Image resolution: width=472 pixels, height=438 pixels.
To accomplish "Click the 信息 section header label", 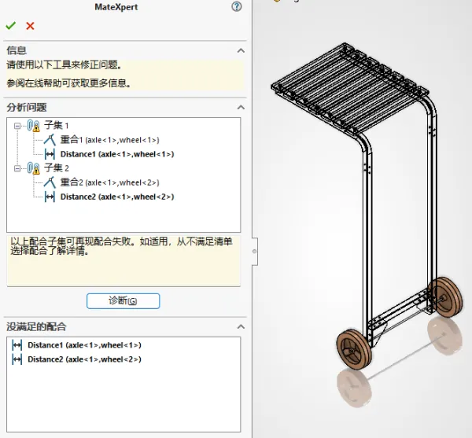I will click(x=17, y=50).
